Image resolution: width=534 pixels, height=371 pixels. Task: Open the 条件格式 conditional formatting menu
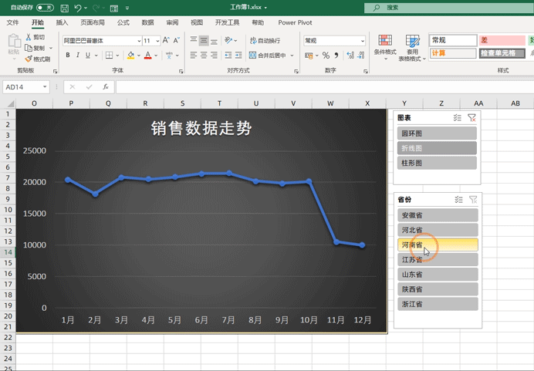(x=385, y=47)
